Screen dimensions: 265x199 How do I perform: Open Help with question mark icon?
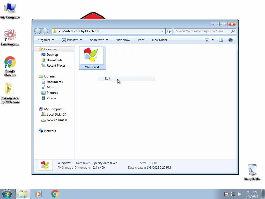pos(231,40)
